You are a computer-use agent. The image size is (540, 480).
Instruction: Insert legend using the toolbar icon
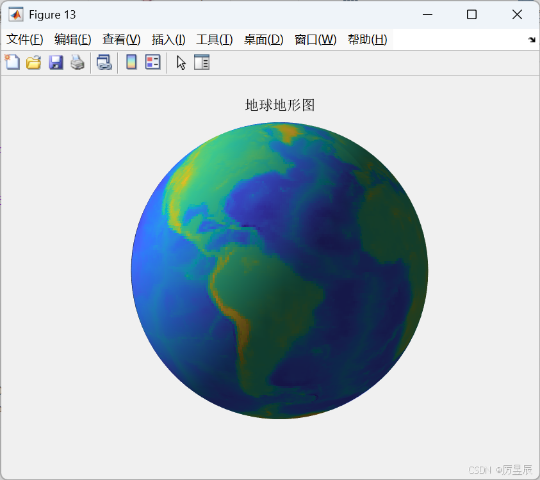click(153, 62)
